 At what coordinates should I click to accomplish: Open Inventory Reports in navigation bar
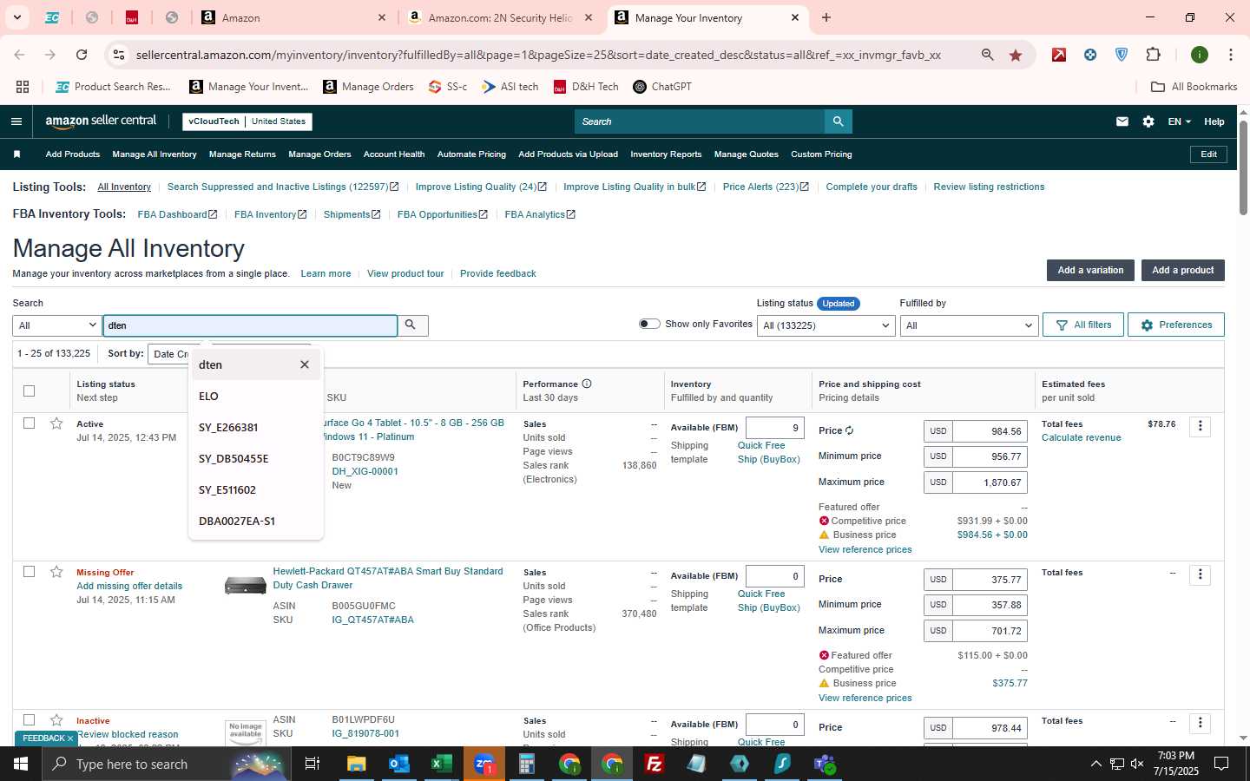pyautogui.click(x=666, y=154)
